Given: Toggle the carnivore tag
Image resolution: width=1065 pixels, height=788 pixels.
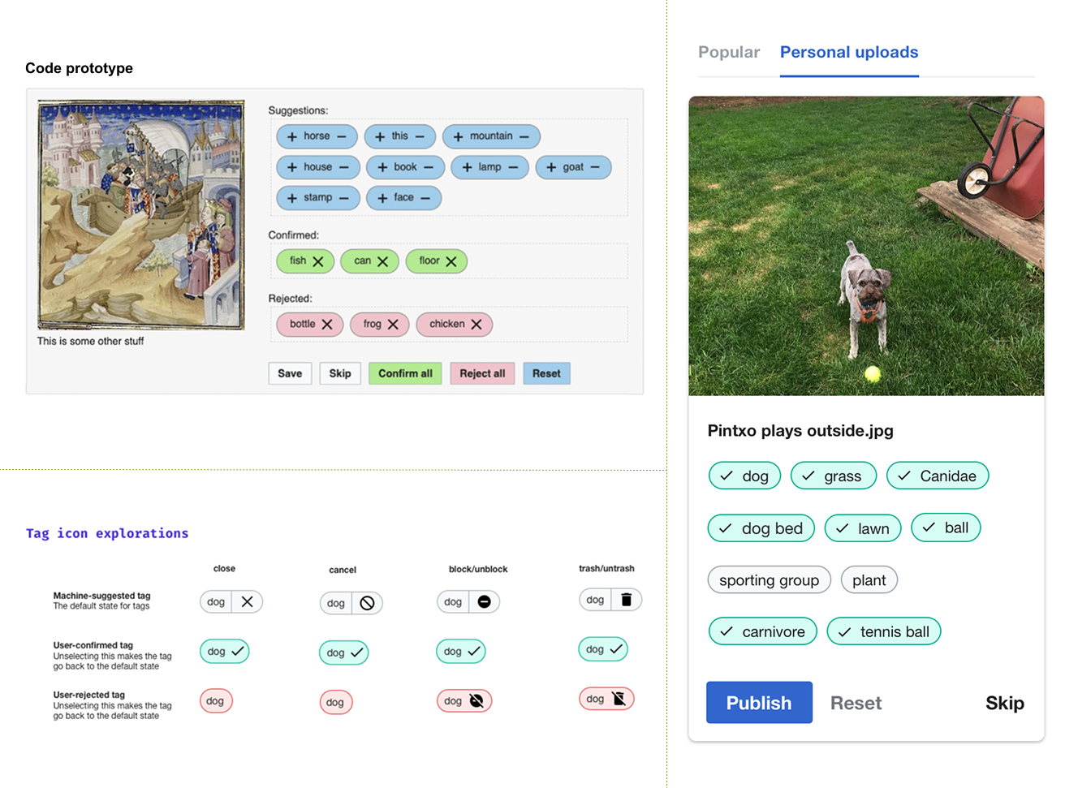Looking at the screenshot, I should [763, 631].
